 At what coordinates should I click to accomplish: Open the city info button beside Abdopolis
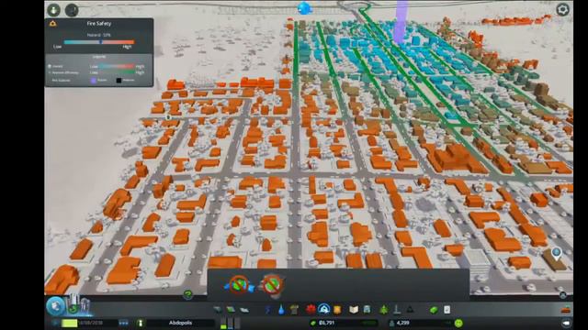141,323
